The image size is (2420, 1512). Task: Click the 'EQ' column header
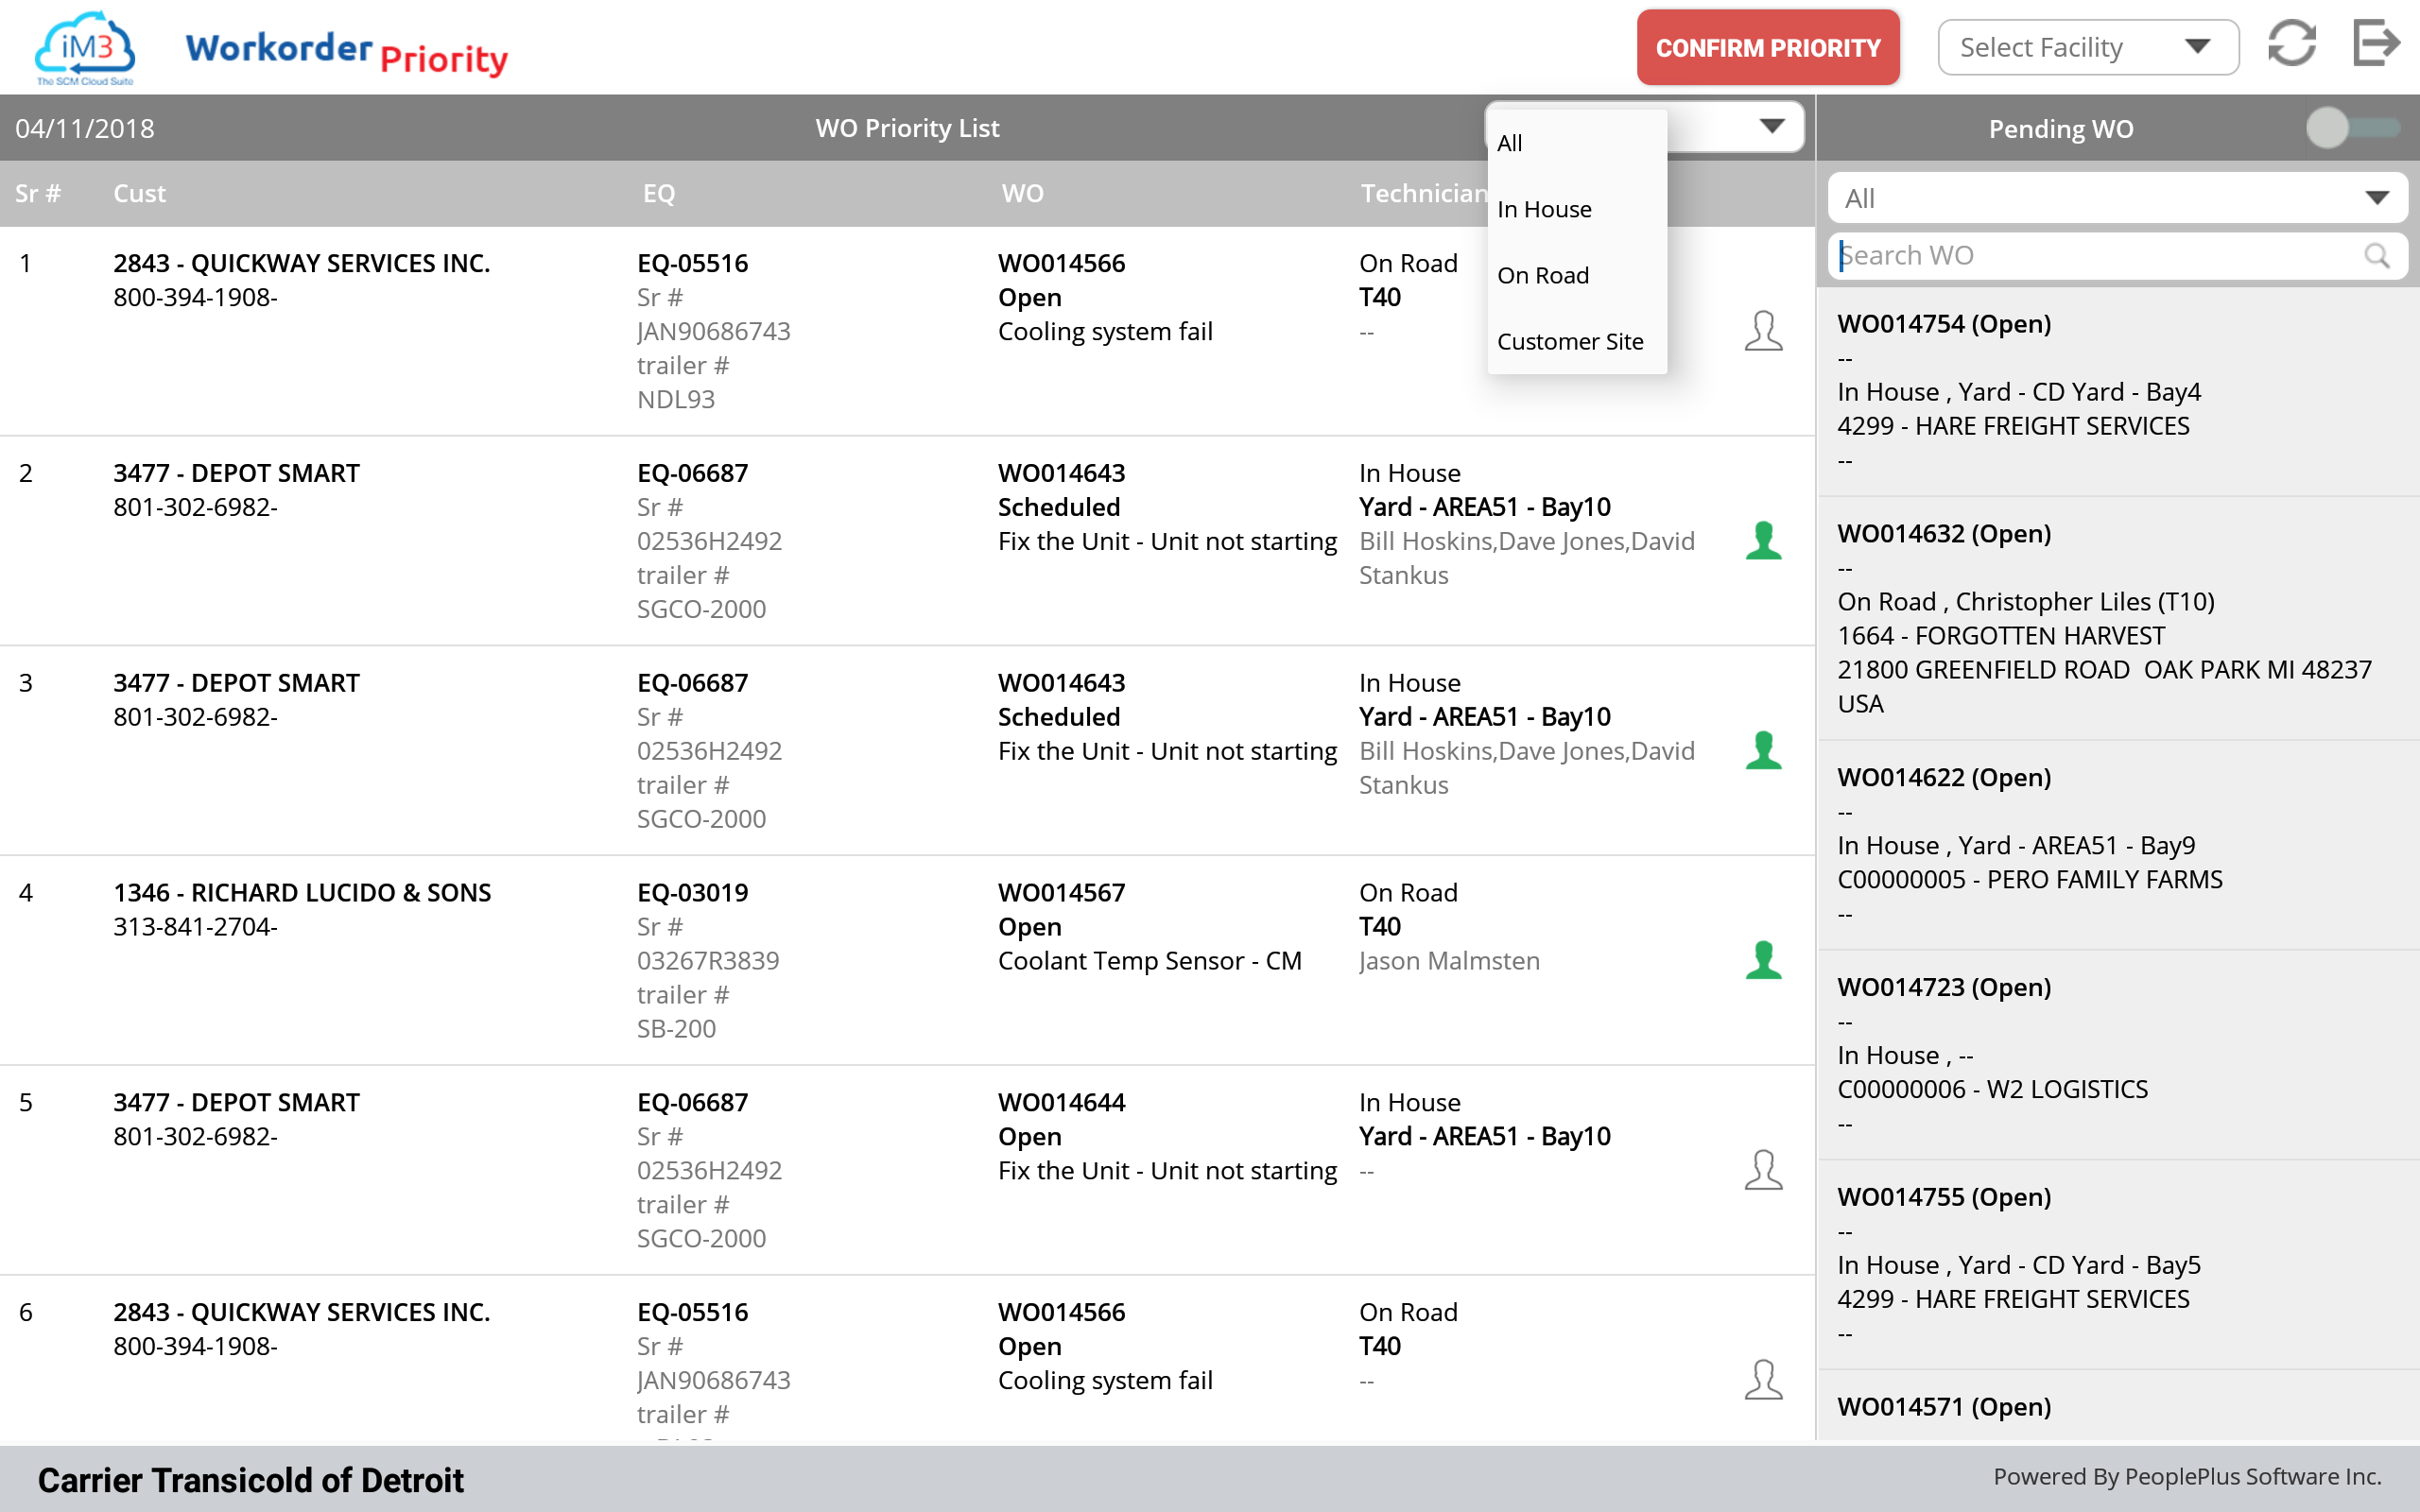(659, 193)
